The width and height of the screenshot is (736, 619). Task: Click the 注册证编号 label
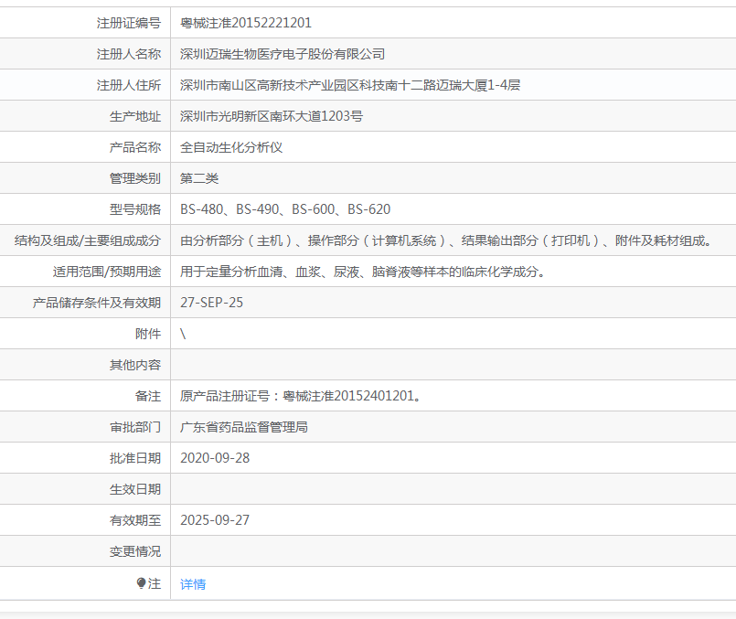tap(129, 23)
